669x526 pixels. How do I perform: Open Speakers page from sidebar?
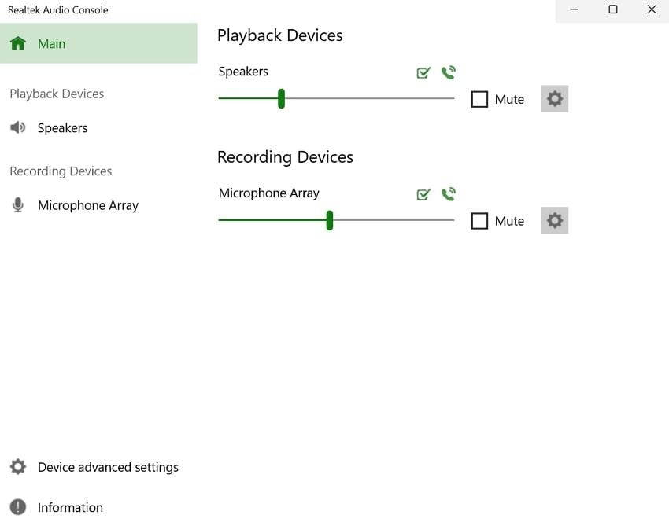(x=98, y=127)
